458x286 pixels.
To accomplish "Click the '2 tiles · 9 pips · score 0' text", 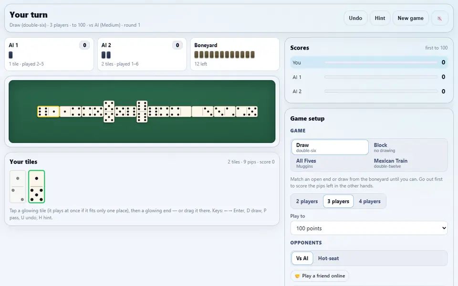I will pos(251,162).
